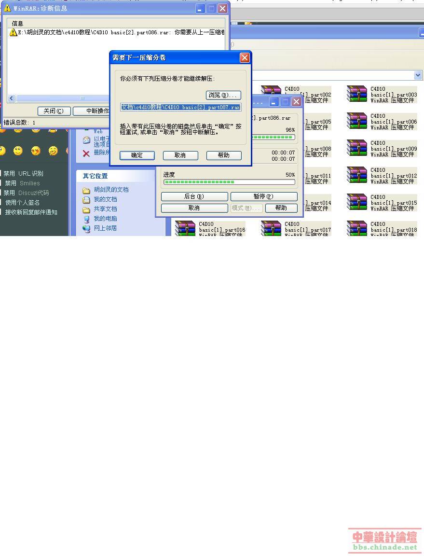Image resolution: width=424 pixels, height=556 pixels.
Task: Click the basic[1].part011 file name
Action: pyautogui.click(x=318, y=176)
